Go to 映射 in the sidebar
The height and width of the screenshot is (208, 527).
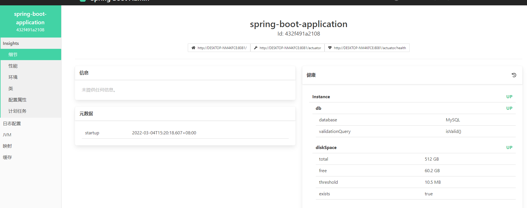[31, 146]
